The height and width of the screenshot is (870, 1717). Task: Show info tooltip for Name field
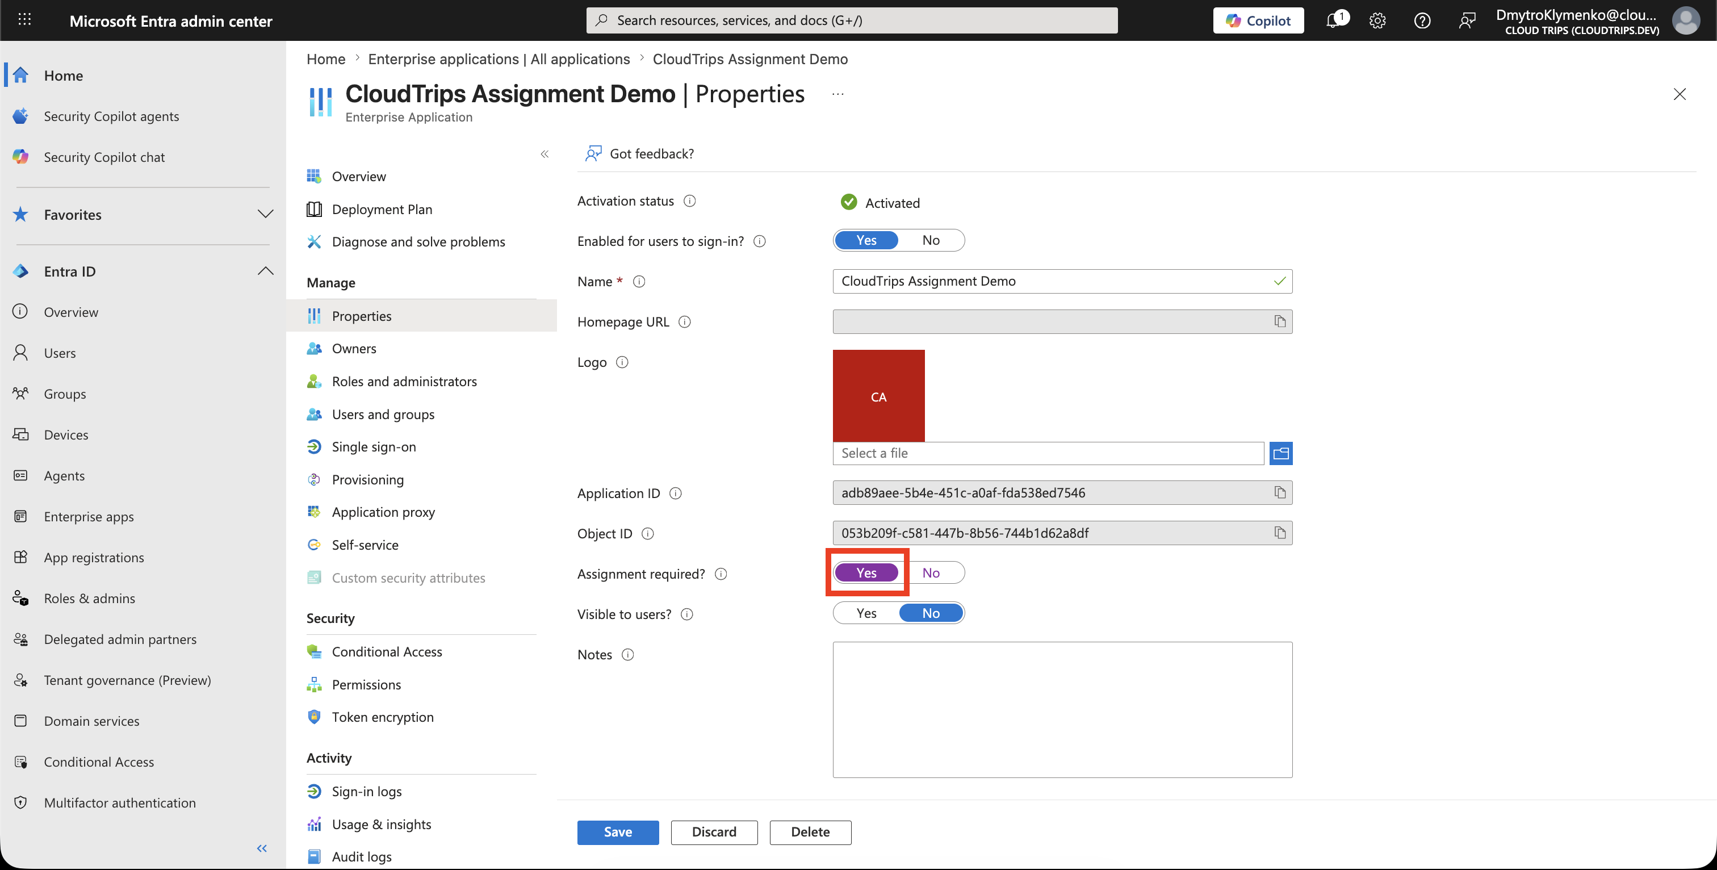639,281
